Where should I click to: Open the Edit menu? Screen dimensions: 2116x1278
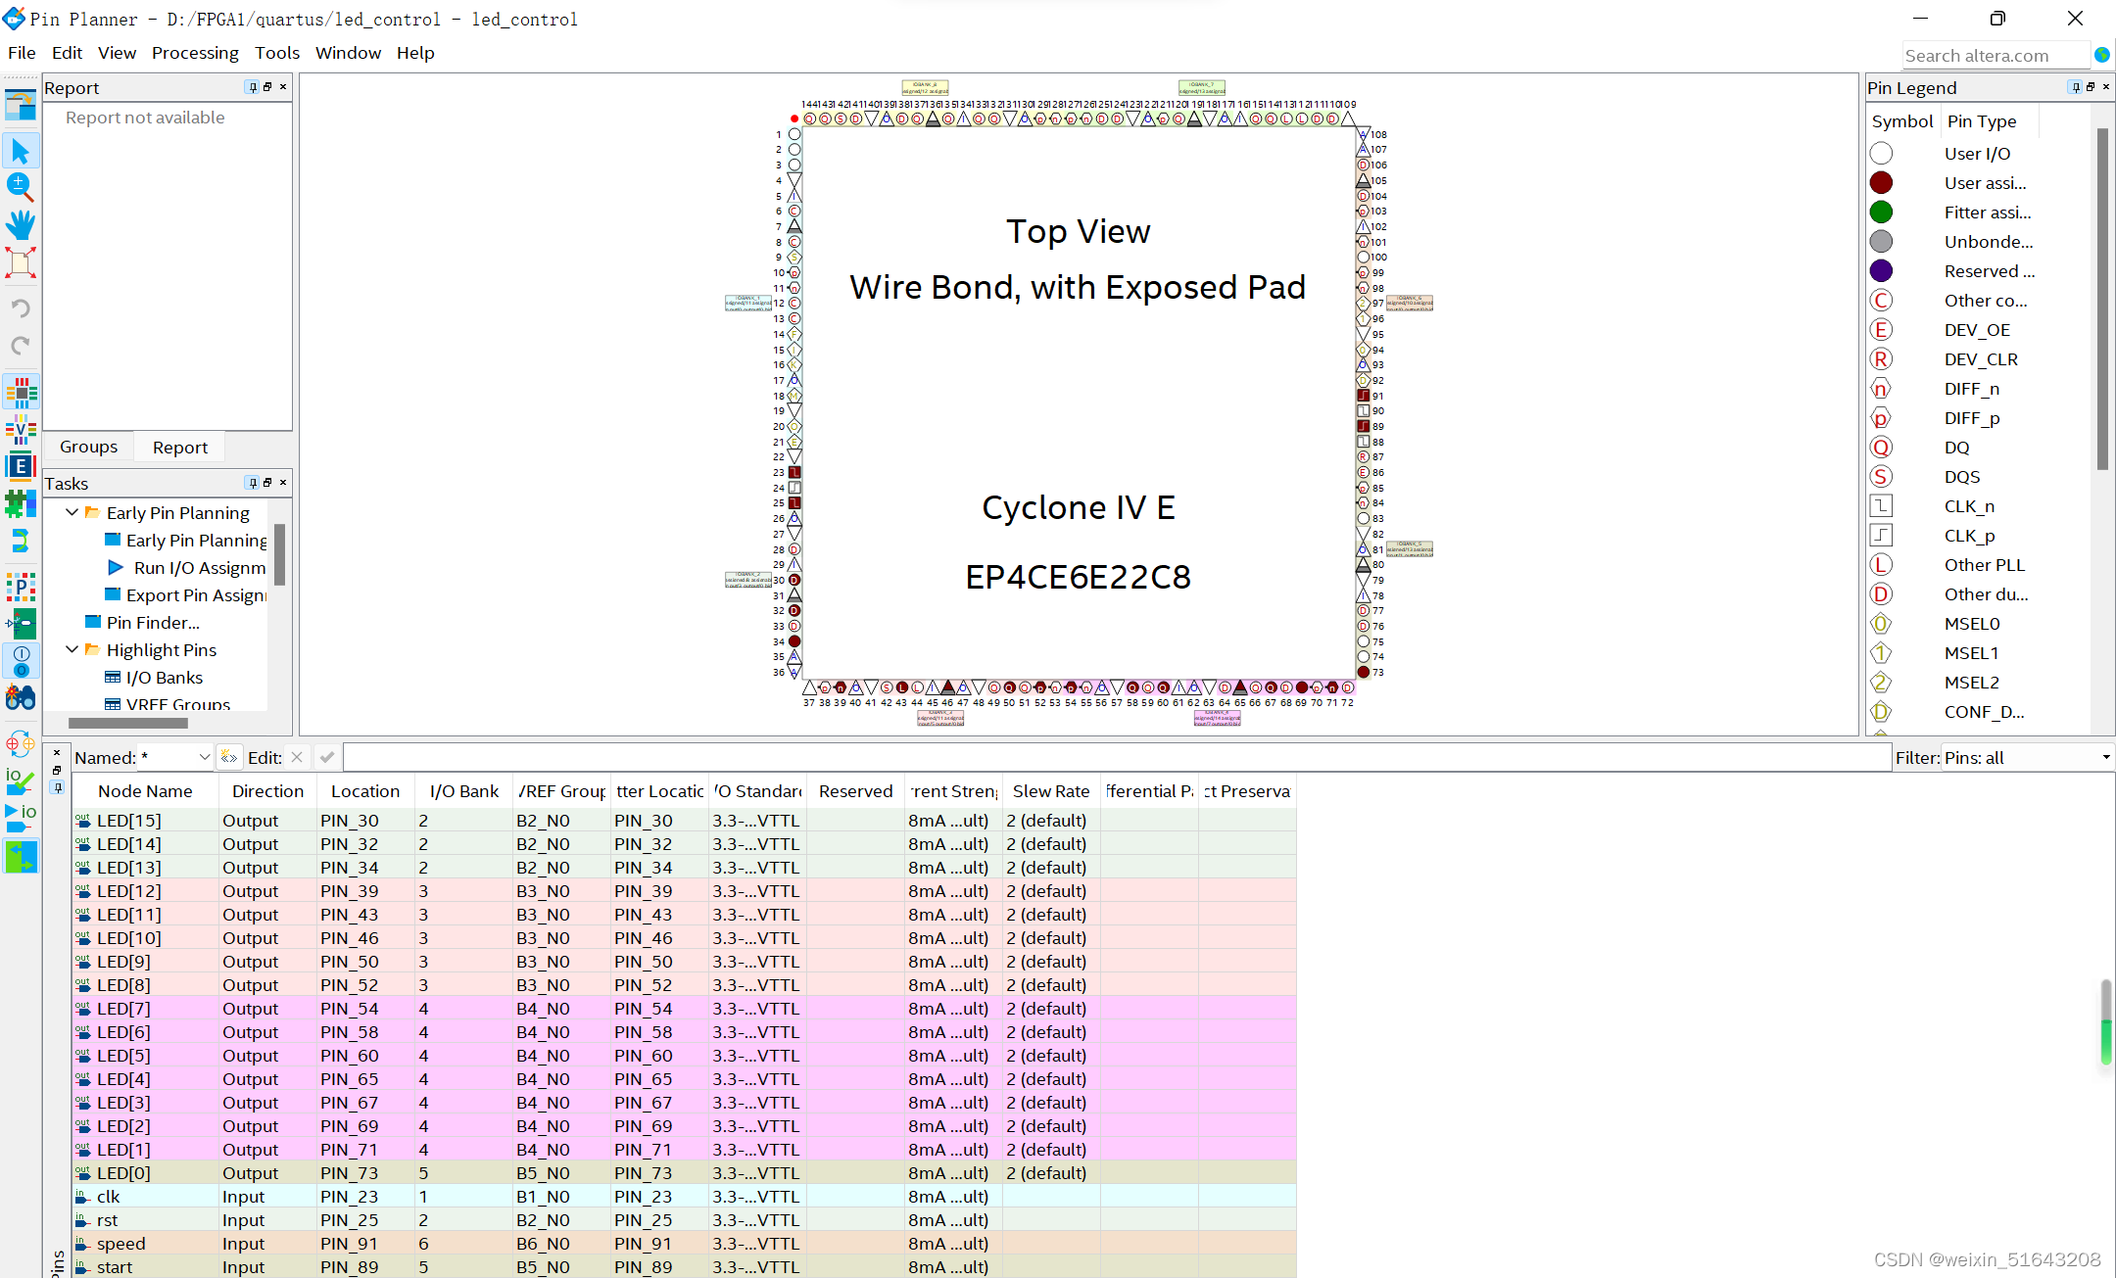pyautogui.click(x=67, y=53)
